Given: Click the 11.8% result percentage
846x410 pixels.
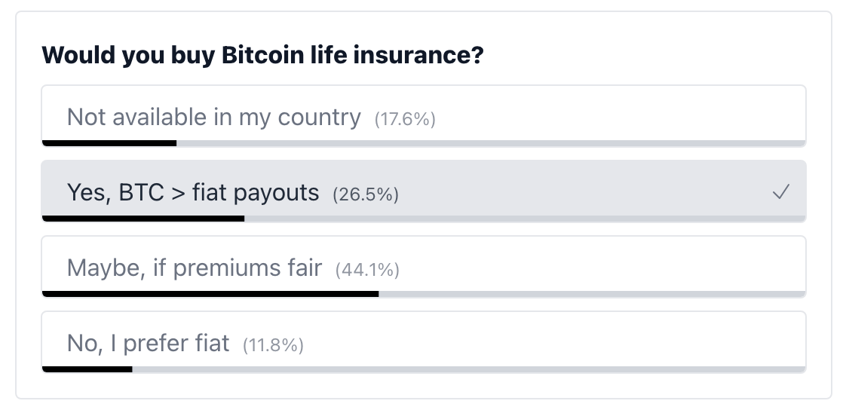Looking at the screenshot, I should pos(273,345).
